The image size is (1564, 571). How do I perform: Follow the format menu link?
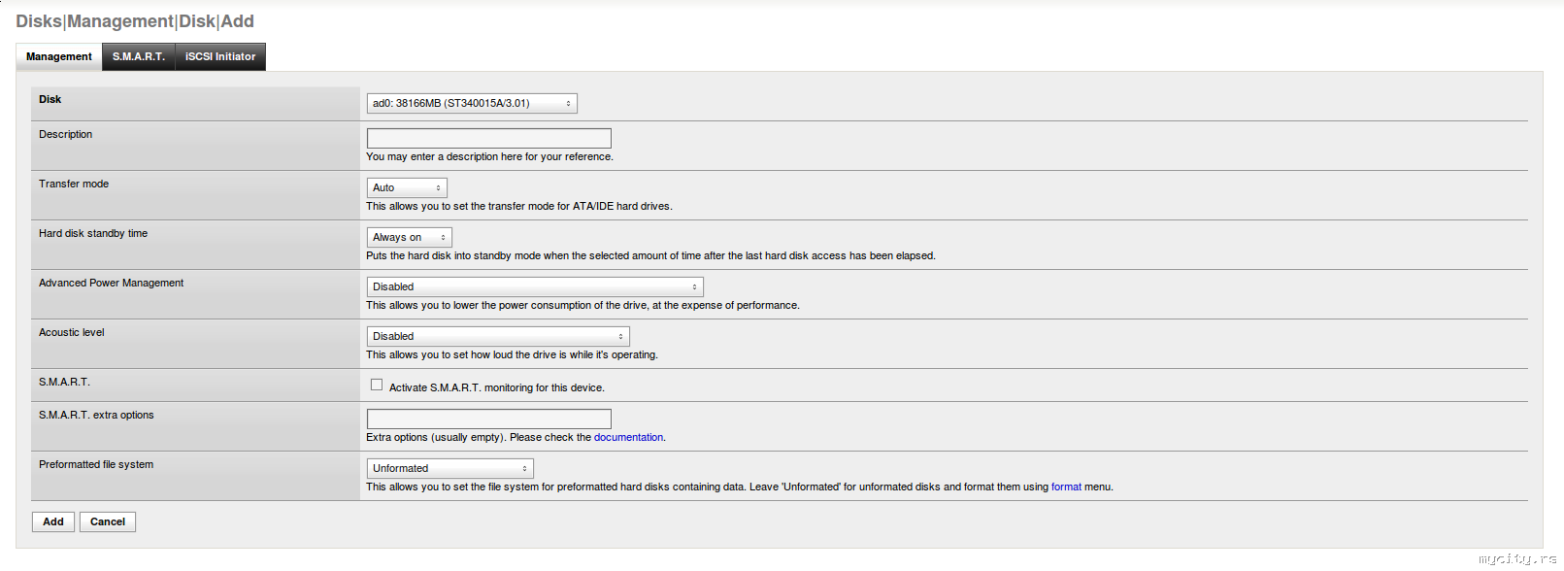1066,487
